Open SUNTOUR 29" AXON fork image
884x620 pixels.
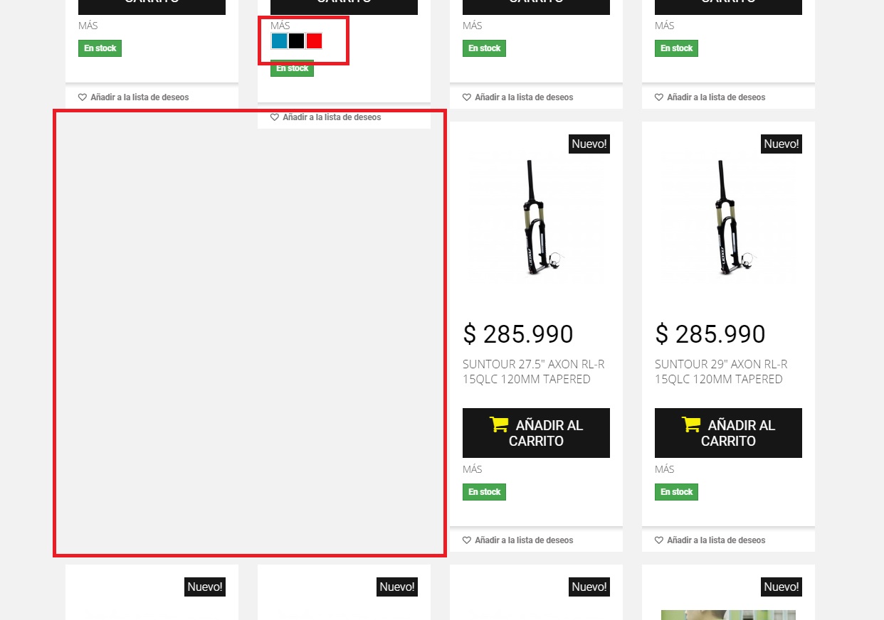[x=728, y=217]
